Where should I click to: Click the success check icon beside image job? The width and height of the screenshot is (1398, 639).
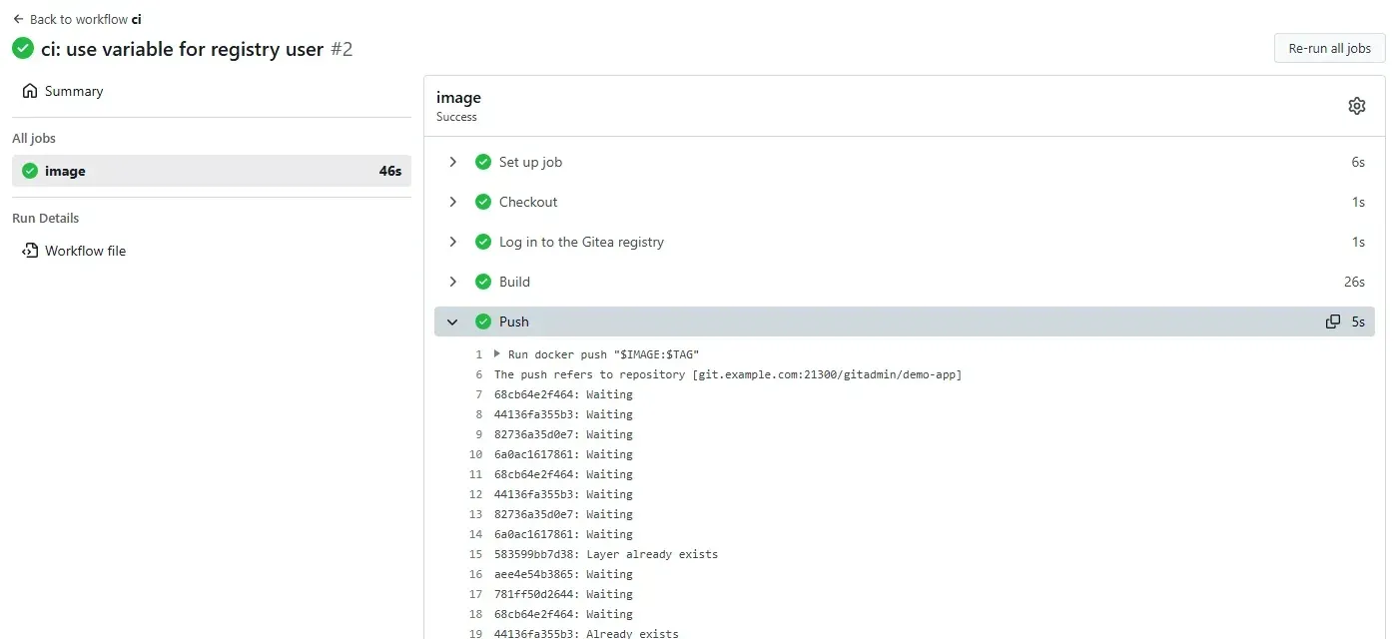(30, 171)
